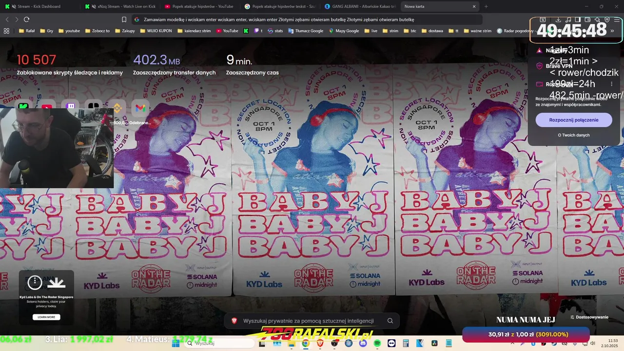Open Calculator from the taskbar
The height and width of the screenshot is (351, 624).
pyautogui.click(x=406, y=343)
